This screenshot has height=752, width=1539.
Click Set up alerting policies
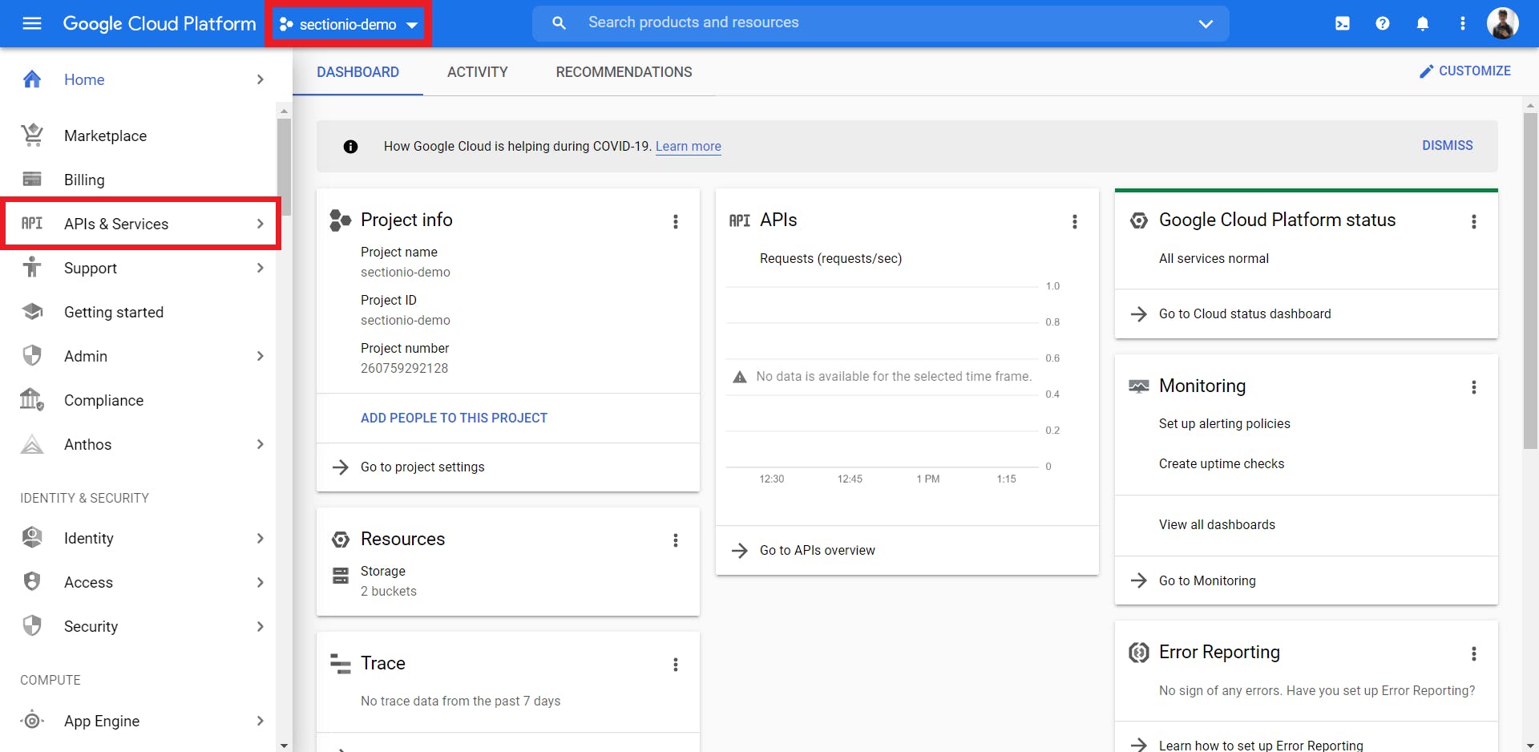(1224, 423)
